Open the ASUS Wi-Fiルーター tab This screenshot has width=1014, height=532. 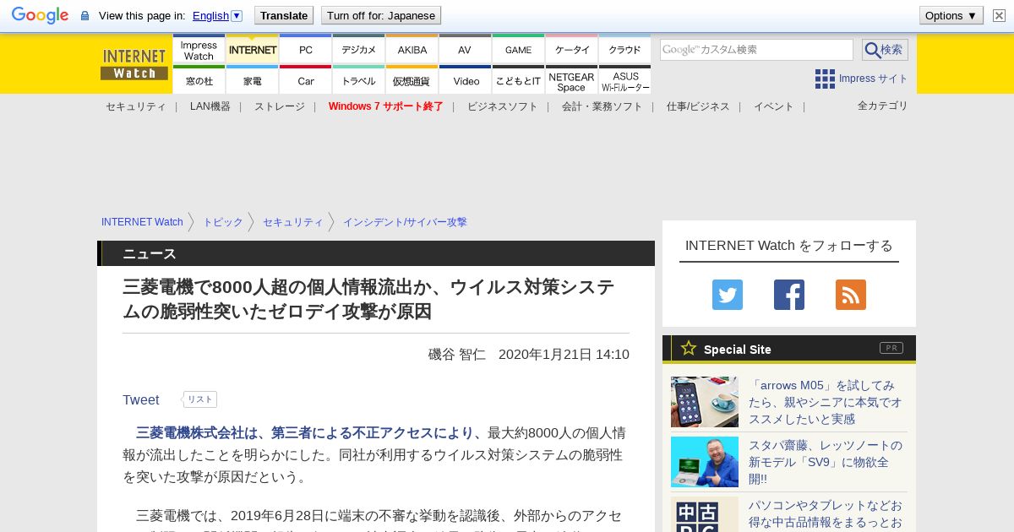(x=625, y=79)
